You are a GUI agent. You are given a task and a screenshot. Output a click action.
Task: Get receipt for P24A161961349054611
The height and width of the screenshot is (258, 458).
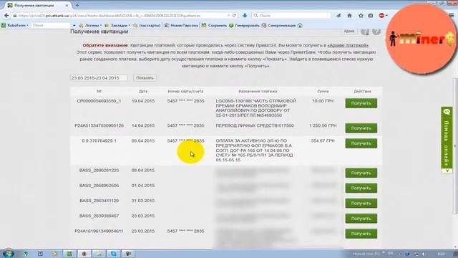click(361, 234)
